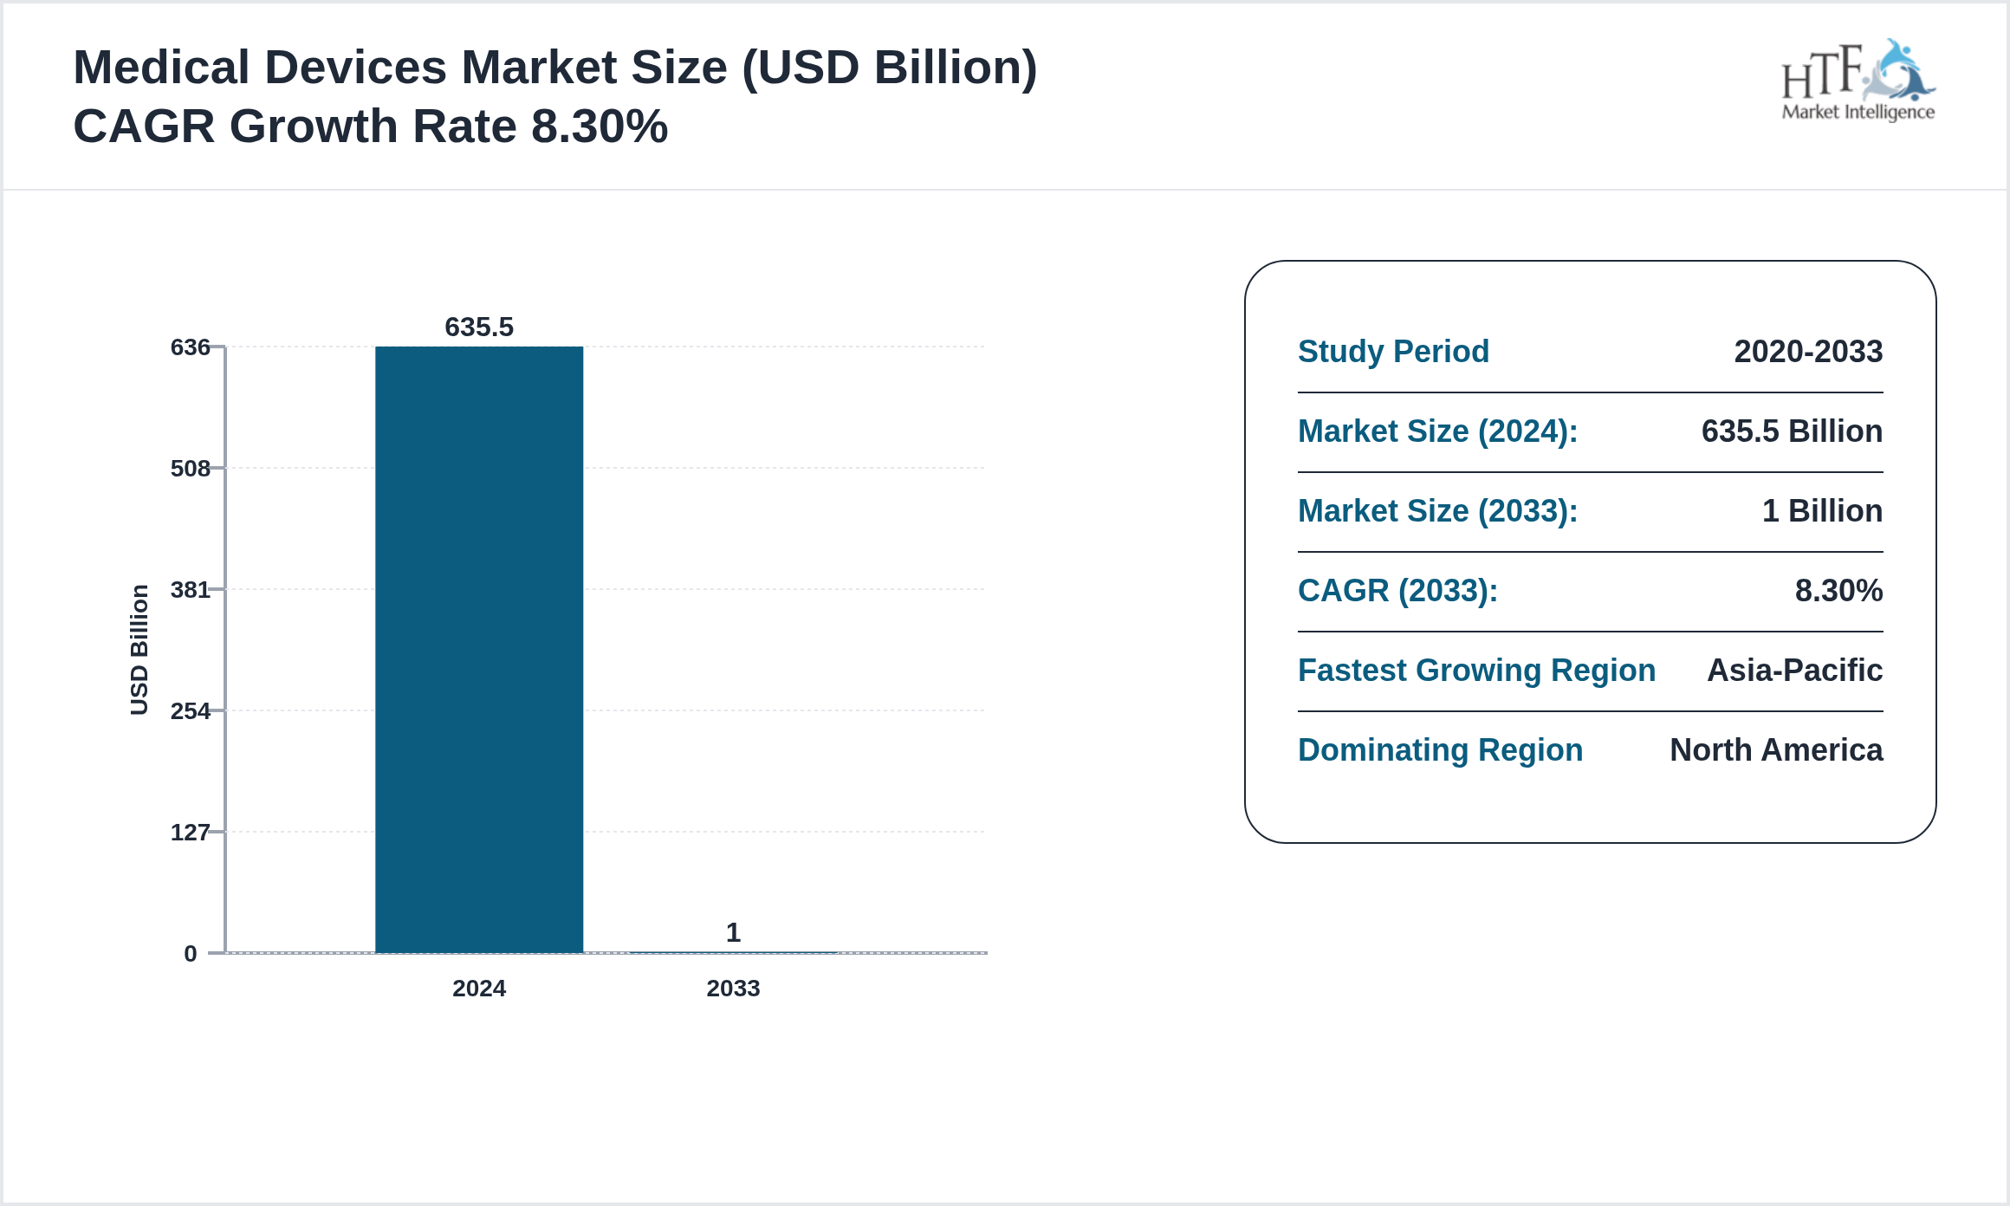
Task: Select the Asia-Pacific region value
Action: 1794,671
